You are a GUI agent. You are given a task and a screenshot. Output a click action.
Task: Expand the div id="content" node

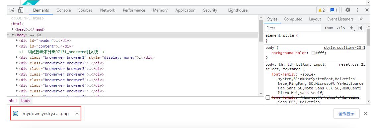(17, 46)
